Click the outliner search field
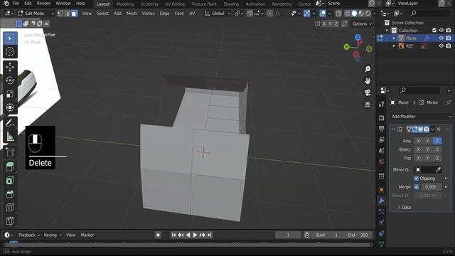The height and width of the screenshot is (256, 455). 430,14
